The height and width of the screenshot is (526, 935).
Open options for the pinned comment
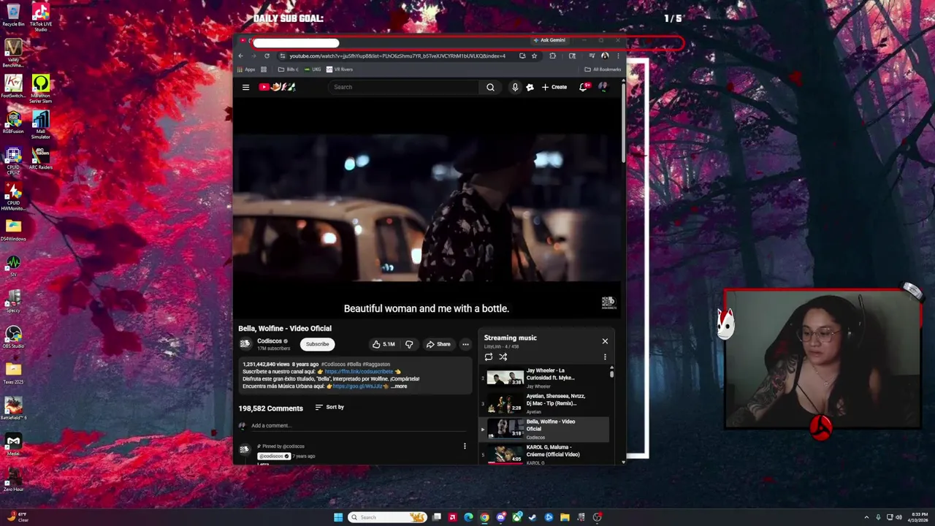[x=465, y=446]
